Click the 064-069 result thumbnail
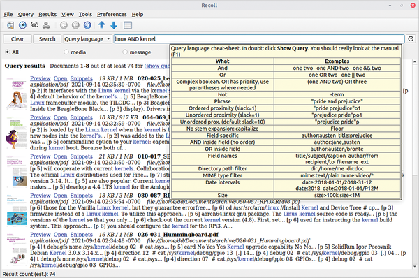This screenshot has width=419, height=278. (x=16, y=132)
